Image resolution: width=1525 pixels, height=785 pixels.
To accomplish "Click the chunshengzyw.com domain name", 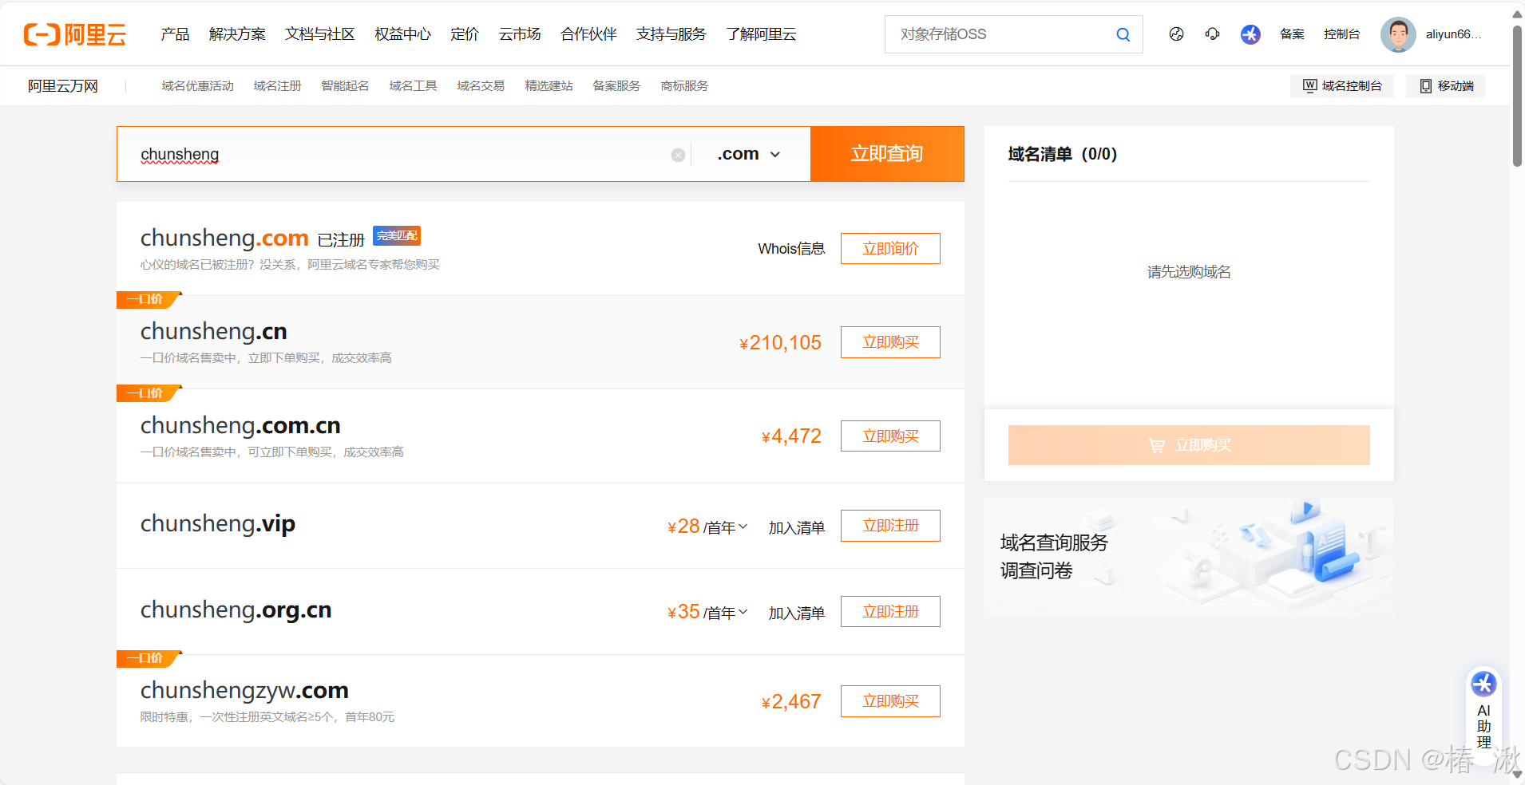I will tap(244, 690).
